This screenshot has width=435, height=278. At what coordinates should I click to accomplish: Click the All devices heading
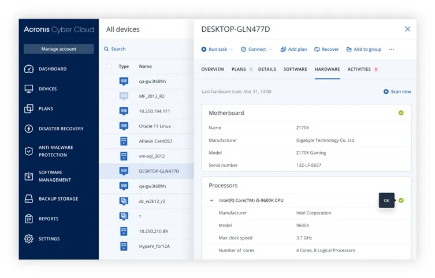[x=123, y=29]
